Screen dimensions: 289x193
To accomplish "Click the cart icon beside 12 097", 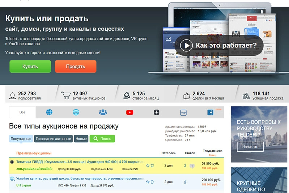I will (66, 95).
